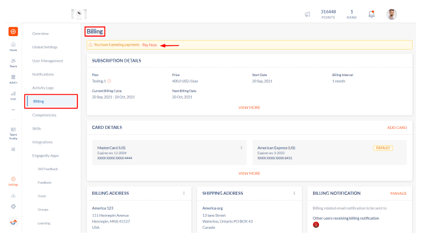Open the Billing Address options menu
The height and width of the screenshot is (238, 421).
coord(184,193)
